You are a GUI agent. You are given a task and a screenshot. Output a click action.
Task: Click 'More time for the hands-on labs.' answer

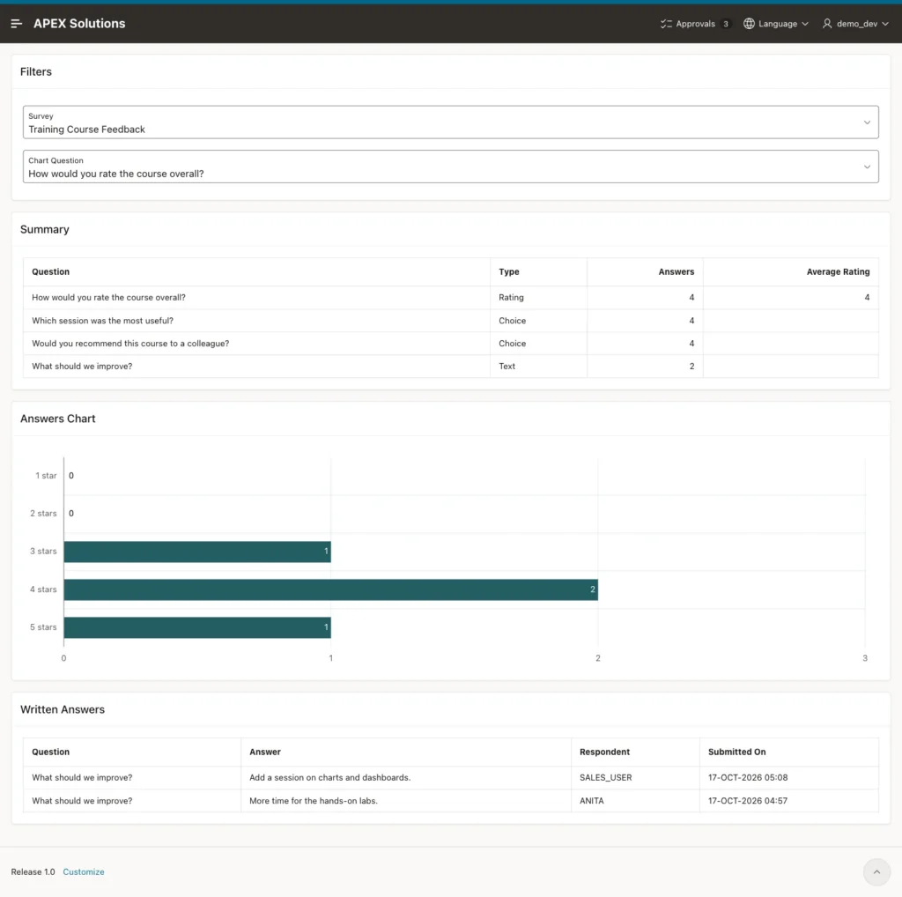pyautogui.click(x=314, y=800)
